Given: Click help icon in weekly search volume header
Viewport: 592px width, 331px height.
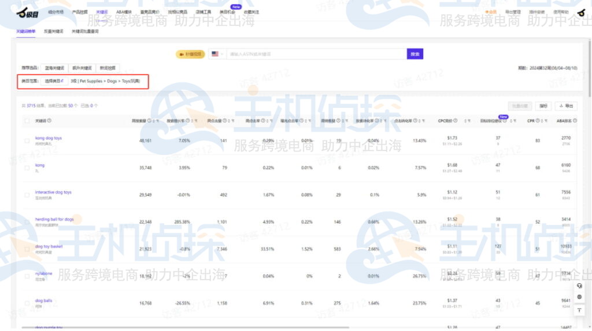Looking at the screenshot, I should [149, 121].
